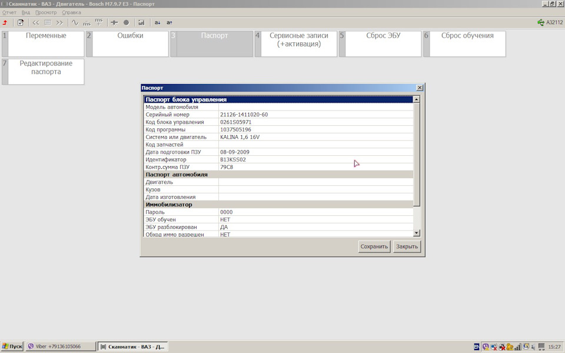Click the connector plug toolbar icon
Screen dimensions: 565x353
(114, 22)
